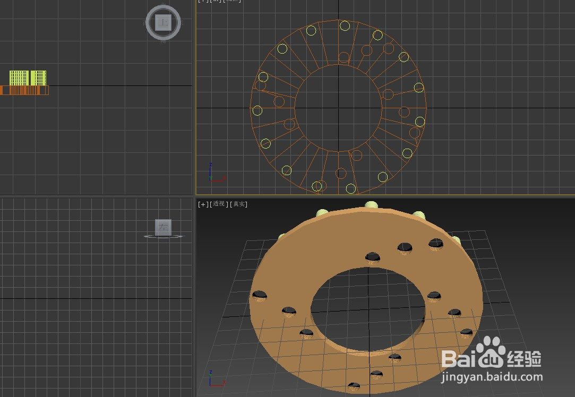
Task: Click the ViewCube '左' face in lower-left viewport
Action: pos(163,227)
